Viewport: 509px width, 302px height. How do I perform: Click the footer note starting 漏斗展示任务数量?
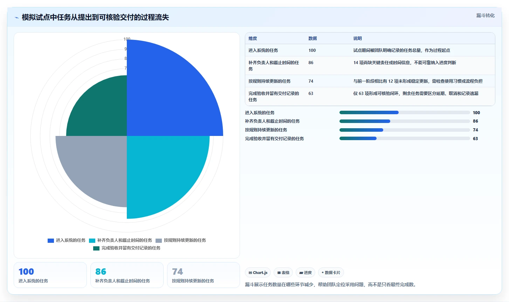click(331, 284)
